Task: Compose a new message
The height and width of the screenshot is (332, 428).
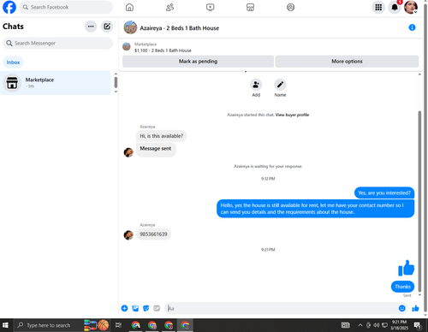Action: coord(107,27)
